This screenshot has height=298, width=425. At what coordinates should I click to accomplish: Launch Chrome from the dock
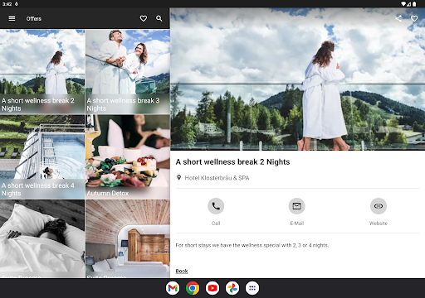(x=193, y=288)
